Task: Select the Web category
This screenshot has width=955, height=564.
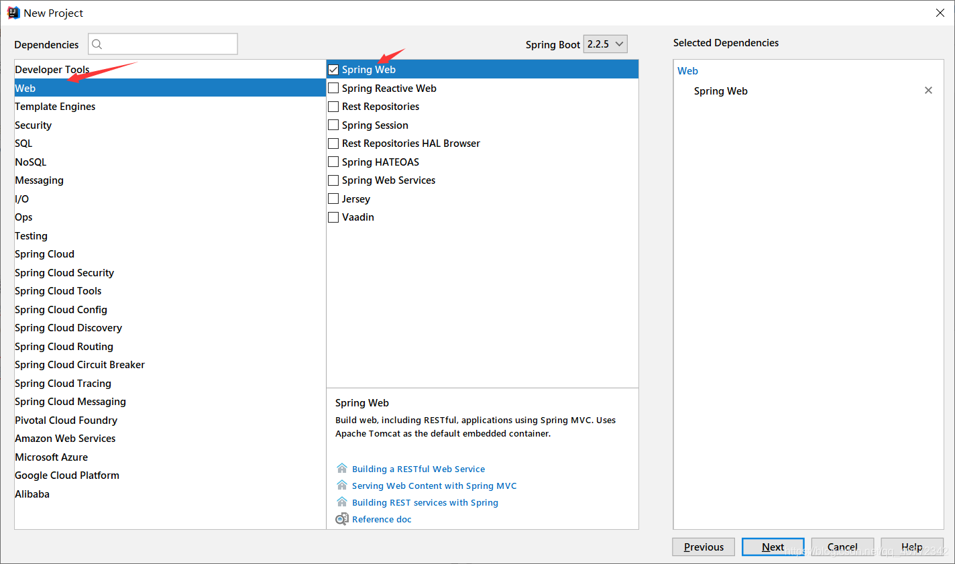Action: [x=170, y=88]
